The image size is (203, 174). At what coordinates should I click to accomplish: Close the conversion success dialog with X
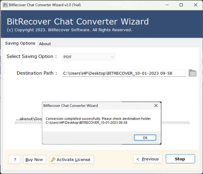tap(156, 106)
